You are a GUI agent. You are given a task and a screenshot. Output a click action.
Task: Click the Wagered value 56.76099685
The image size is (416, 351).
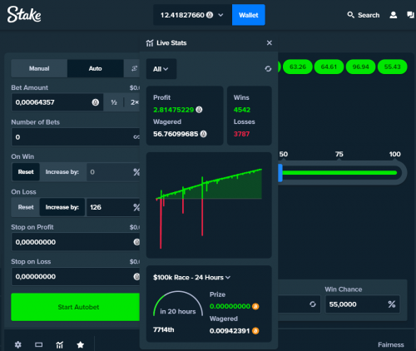coord(176,134)
